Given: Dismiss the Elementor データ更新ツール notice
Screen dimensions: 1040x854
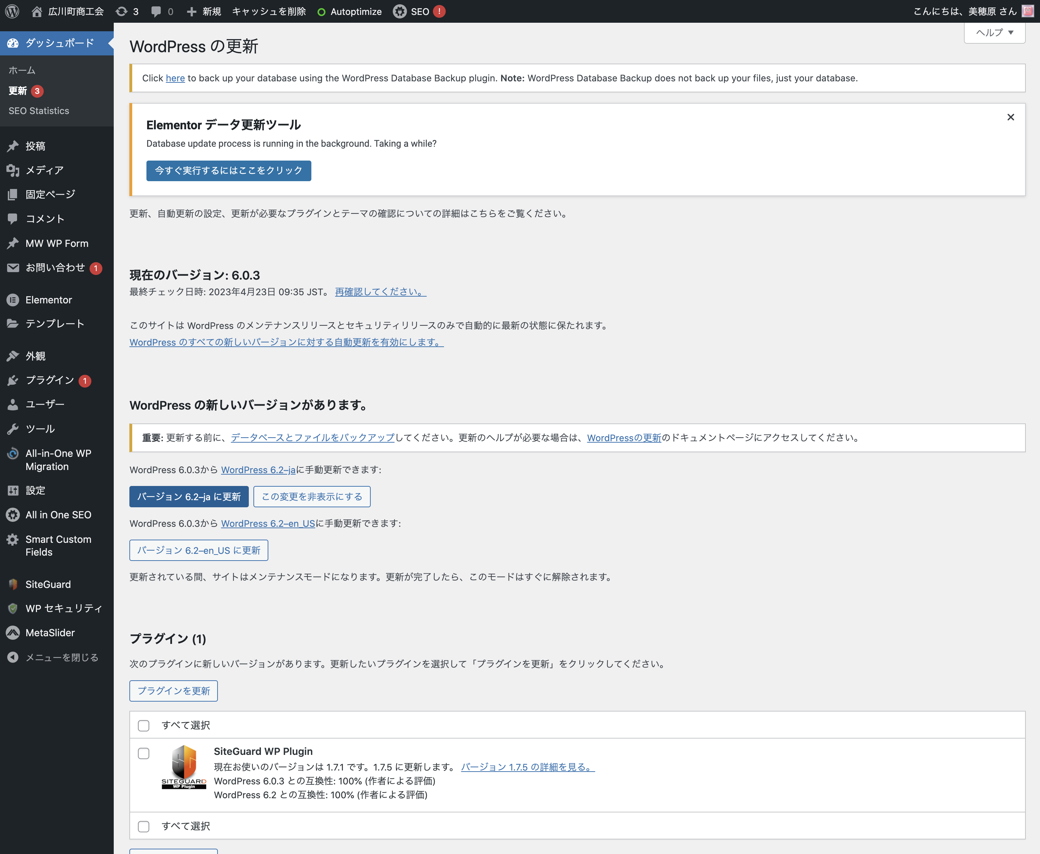Looking at the screenshot, I should (1010, 117).
